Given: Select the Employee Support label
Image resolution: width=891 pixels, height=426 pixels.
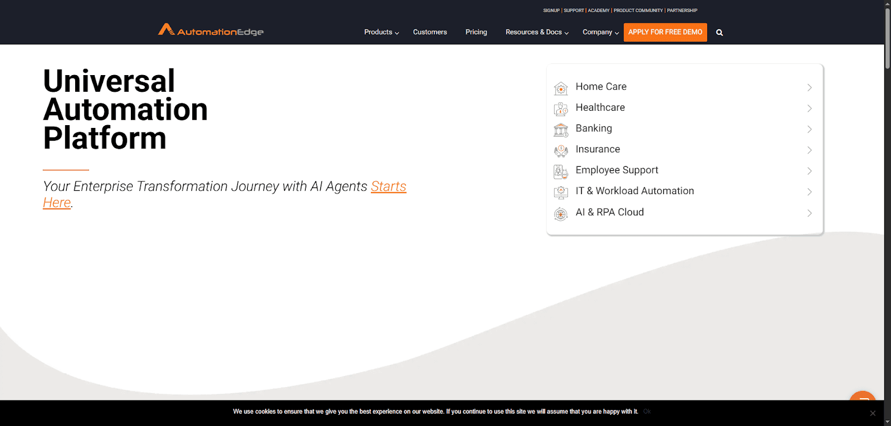Looking at the screenshot, I should [617, 170].
